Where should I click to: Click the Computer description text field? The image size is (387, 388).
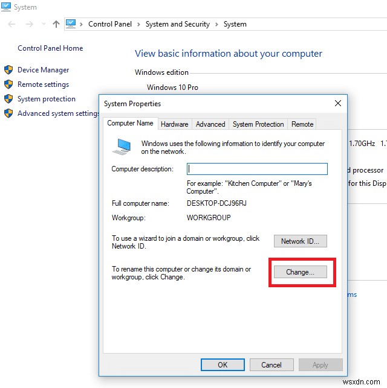click(x=257, y=169)
